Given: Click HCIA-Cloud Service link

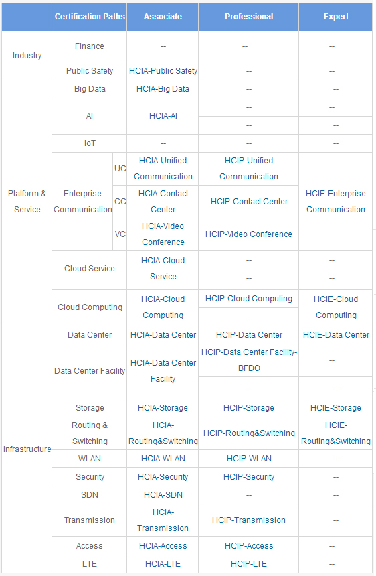Looking at the screenshot, I should pos(163,268).
